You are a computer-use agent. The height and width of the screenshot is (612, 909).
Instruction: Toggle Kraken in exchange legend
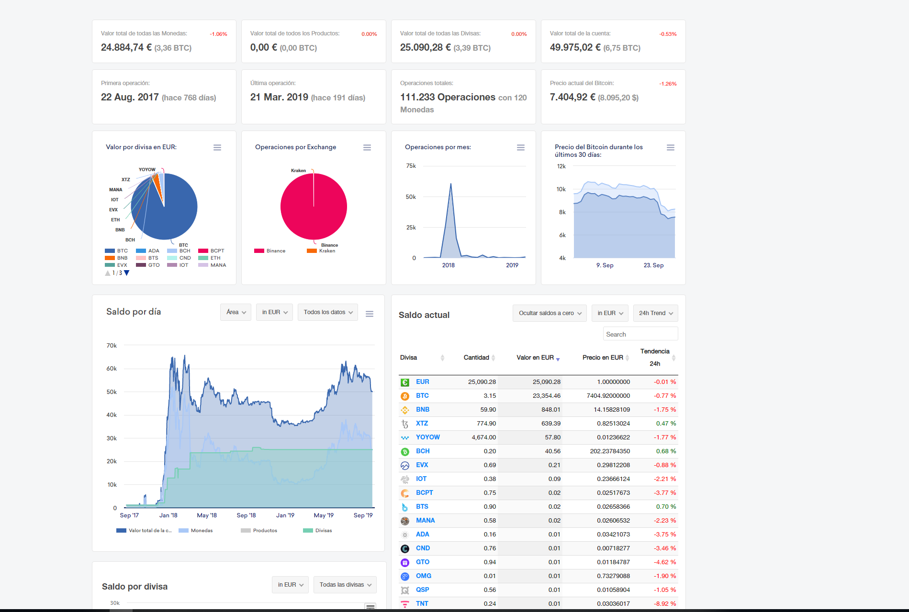click(x=321, y=251)
